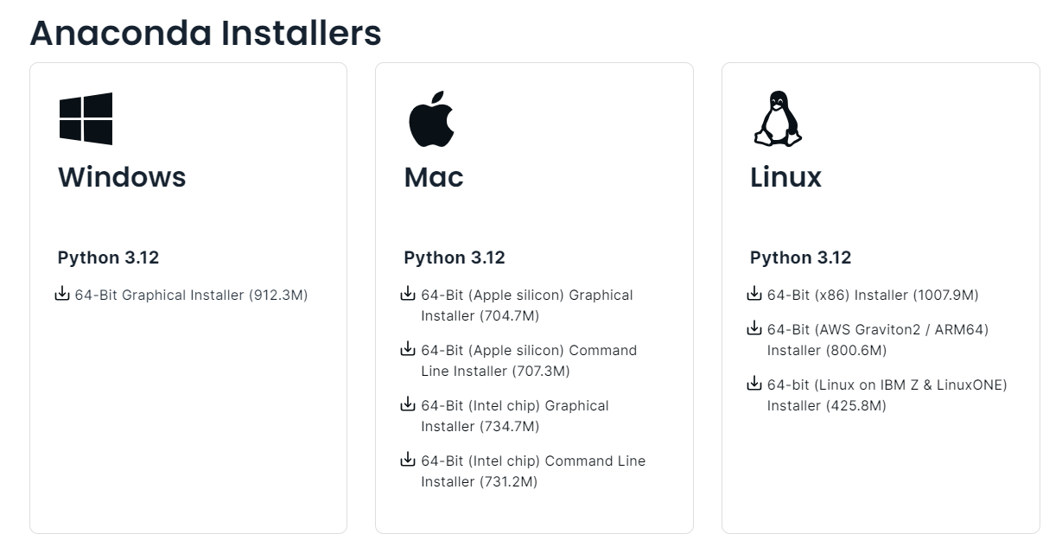This screenshot has width=1062, height=553.
Task: Click download icon for IBM Z LinuxONE Installer
Action: click(754, 385)
